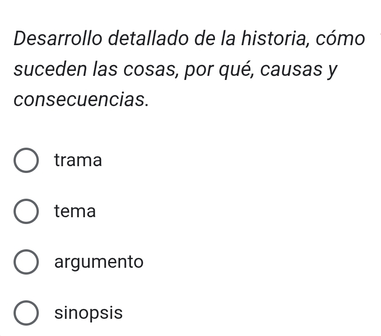Image resolution: width=381 pixels, height=336 pixels.
Task: Tap the argumento answer label text
Action: tap(99, 262)
